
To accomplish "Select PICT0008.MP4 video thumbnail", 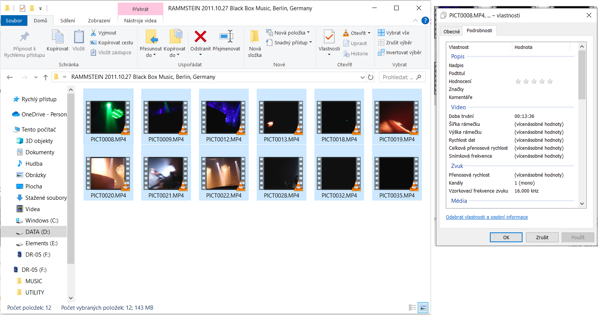I will click(108, 117).
